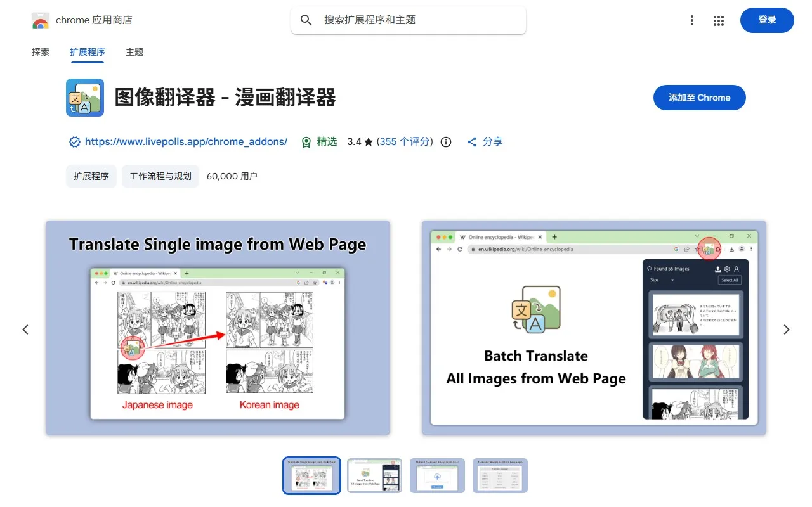
Task: Select the 扩展程序 tab
Action: click(x=87, y=52)
